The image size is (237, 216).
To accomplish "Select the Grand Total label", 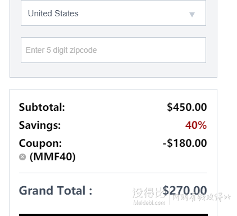I will pos(56,191).
